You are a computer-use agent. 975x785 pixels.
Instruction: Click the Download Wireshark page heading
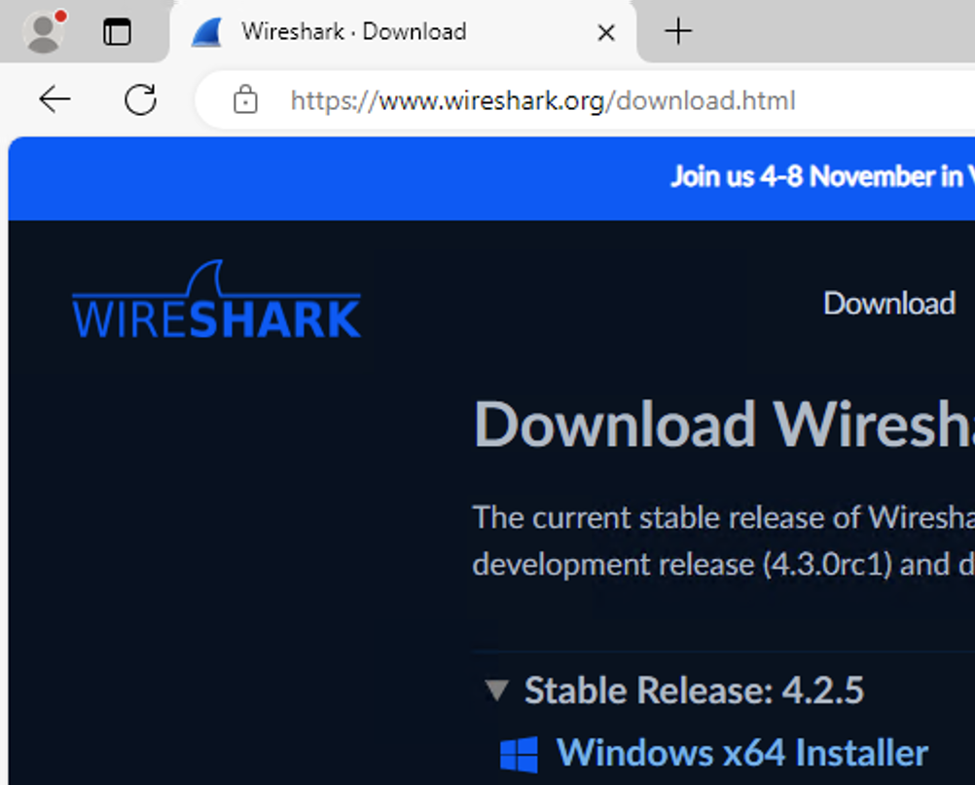(724, 424)
